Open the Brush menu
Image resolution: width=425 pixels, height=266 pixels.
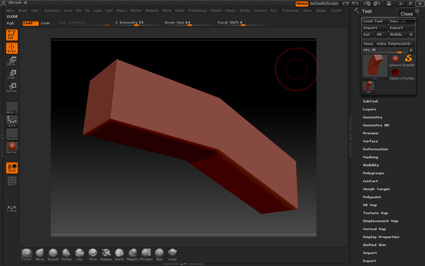coord(22,10)
